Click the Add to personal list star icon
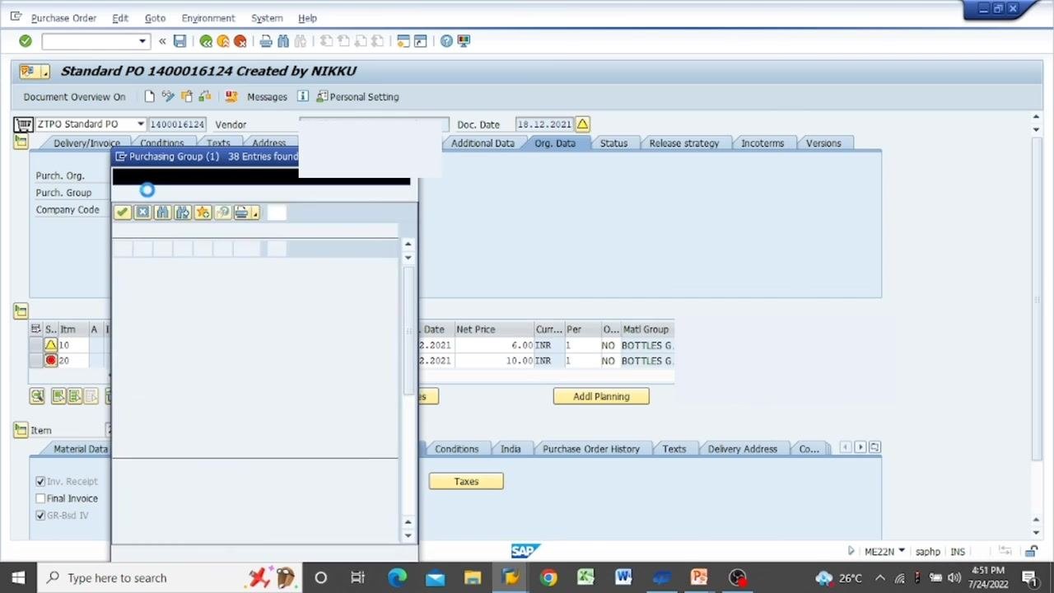 coord(203,212)
